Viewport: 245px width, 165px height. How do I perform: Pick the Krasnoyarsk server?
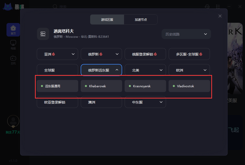pyautogui.click(x=145, y=86)
